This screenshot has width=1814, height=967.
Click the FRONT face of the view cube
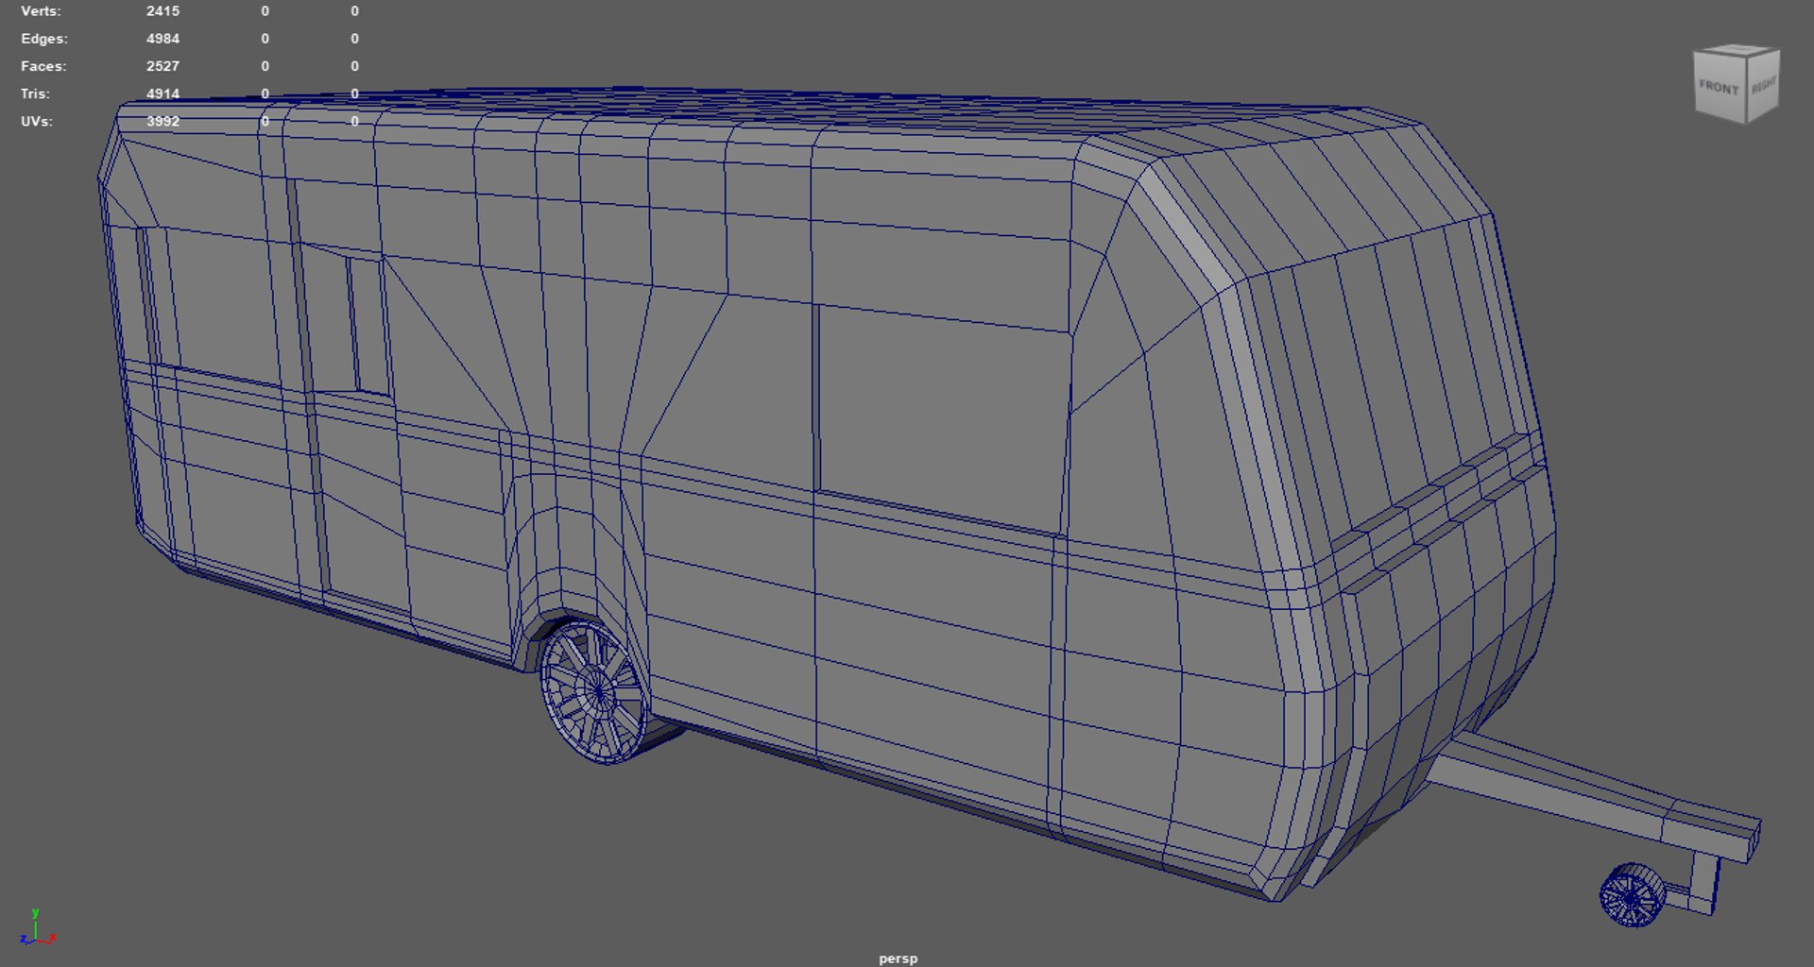pos(1719,88)
